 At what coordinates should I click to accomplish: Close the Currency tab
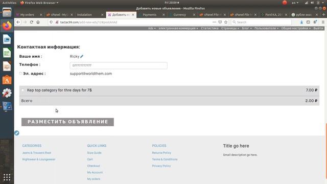pos(194,15)
